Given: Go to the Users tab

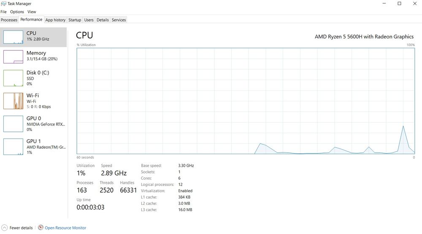Looking at the screenshot, I should (x=89, y=20).
